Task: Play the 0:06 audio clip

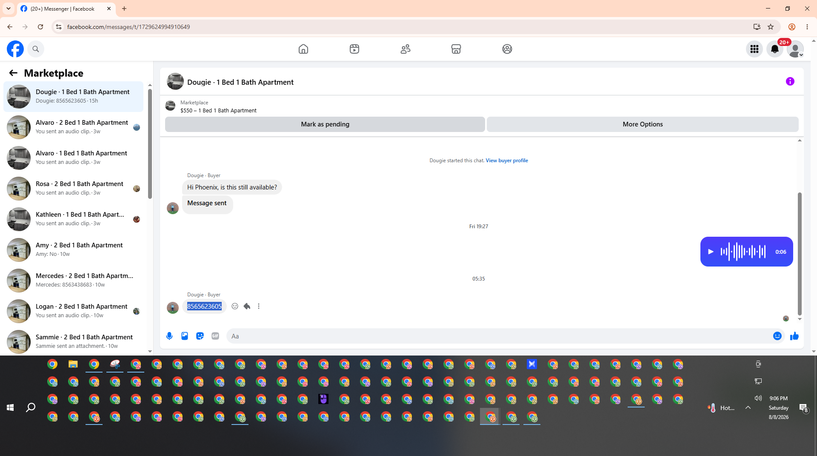Action: coord(711,252)
